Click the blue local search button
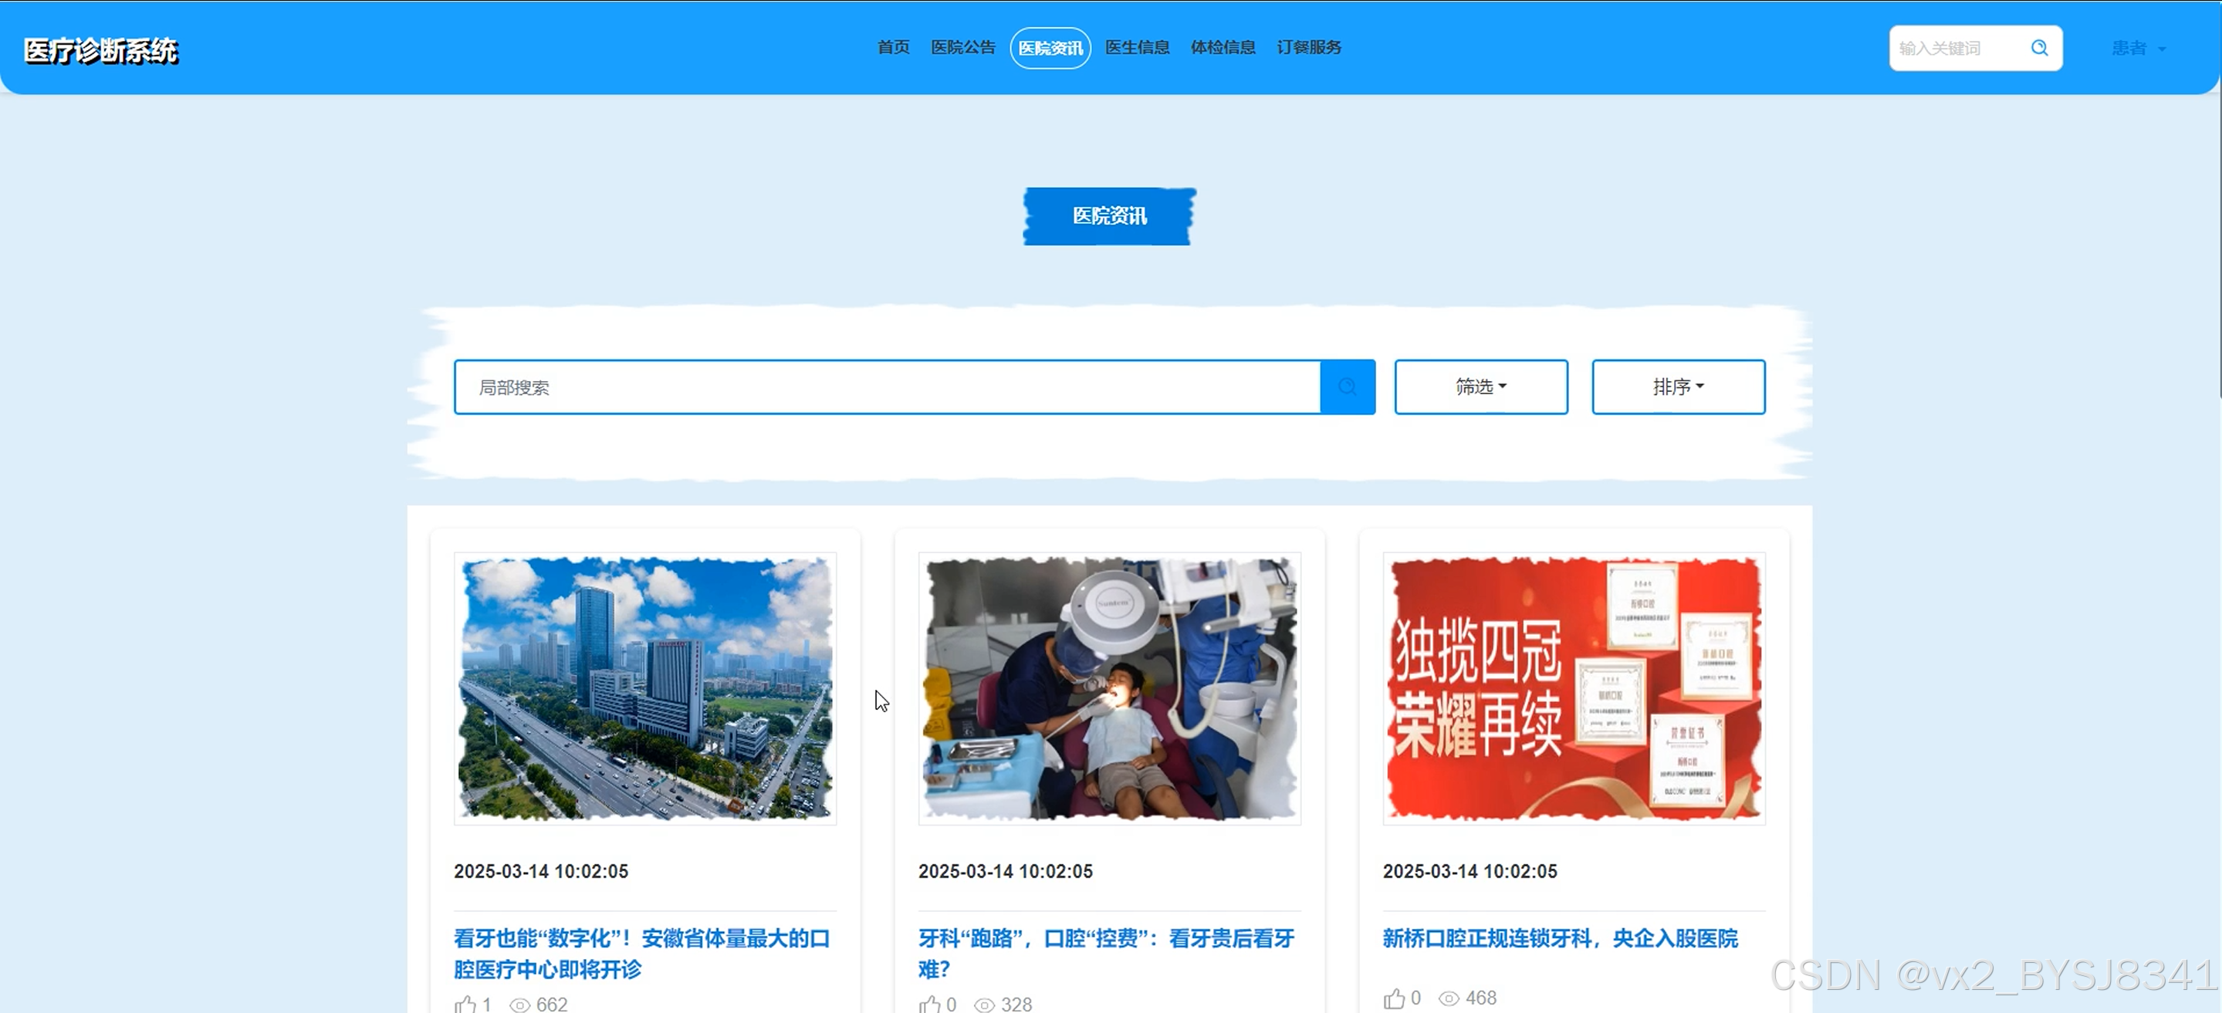Image resolution: width=2222 pixels, height=1013 pixels. point(1348,387)
